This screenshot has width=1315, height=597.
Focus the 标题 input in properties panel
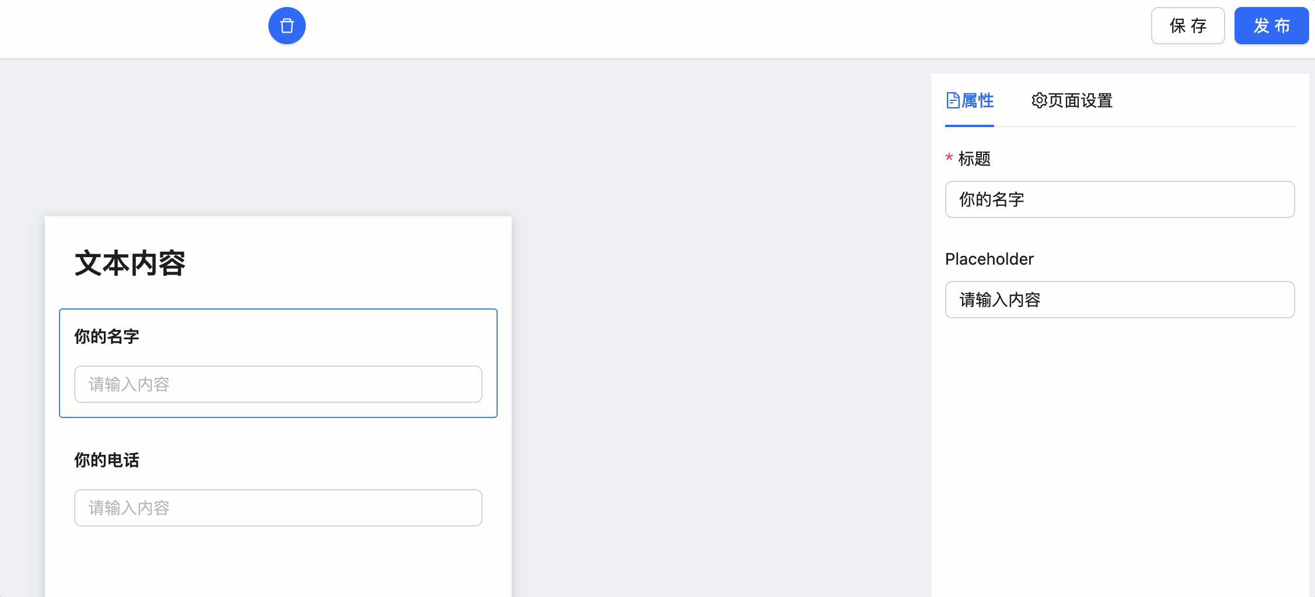click(1119, 199)
